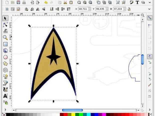
Task: Click the zoom icon beside the ruler
Action: pyautogui.click(x=142, y=15)
